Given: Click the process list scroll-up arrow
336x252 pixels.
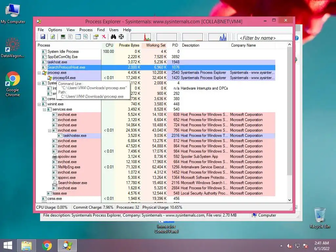Looking at the screenshot, I should (x=289, y=45).
